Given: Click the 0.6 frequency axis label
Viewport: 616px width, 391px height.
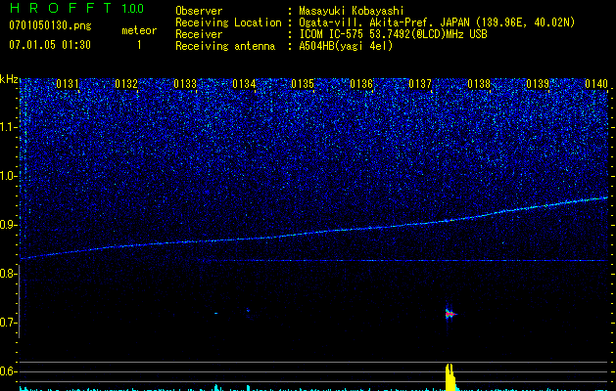Looking at the screenshot, I should [x=9, y=371].
